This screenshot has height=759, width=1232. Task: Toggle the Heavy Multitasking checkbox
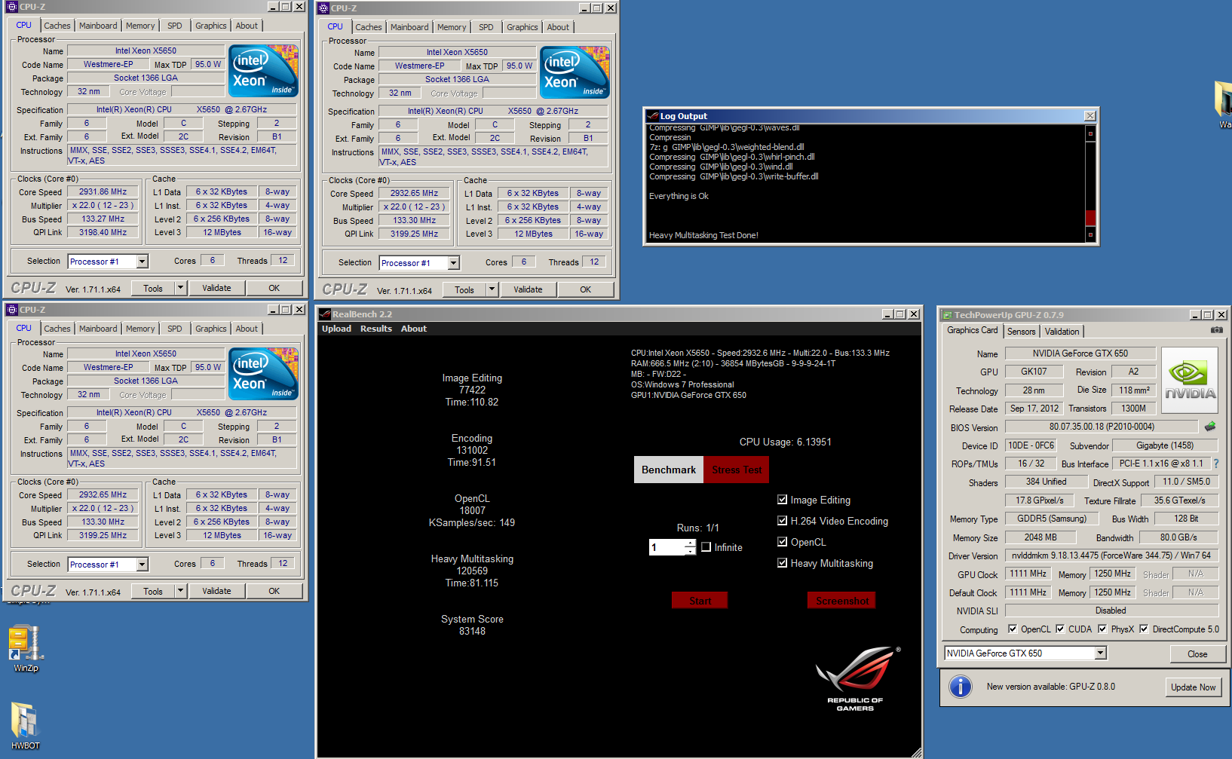pos(783,563)
